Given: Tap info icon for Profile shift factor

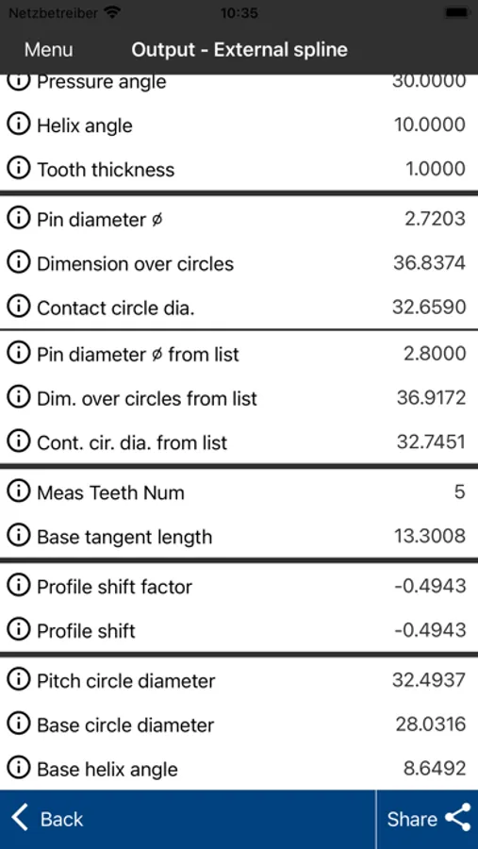Looking at the screenshot, I should (x=19, y=587).
